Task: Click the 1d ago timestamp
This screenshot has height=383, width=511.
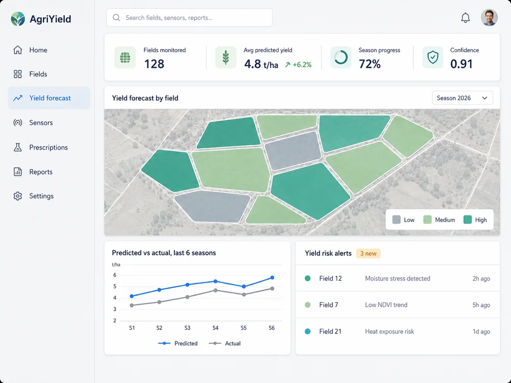Action: (481, 331)
